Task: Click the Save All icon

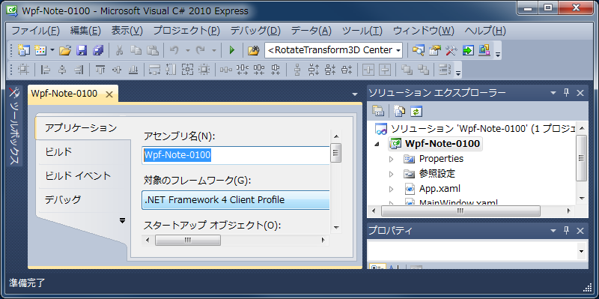Action: [x=99, y=50]
